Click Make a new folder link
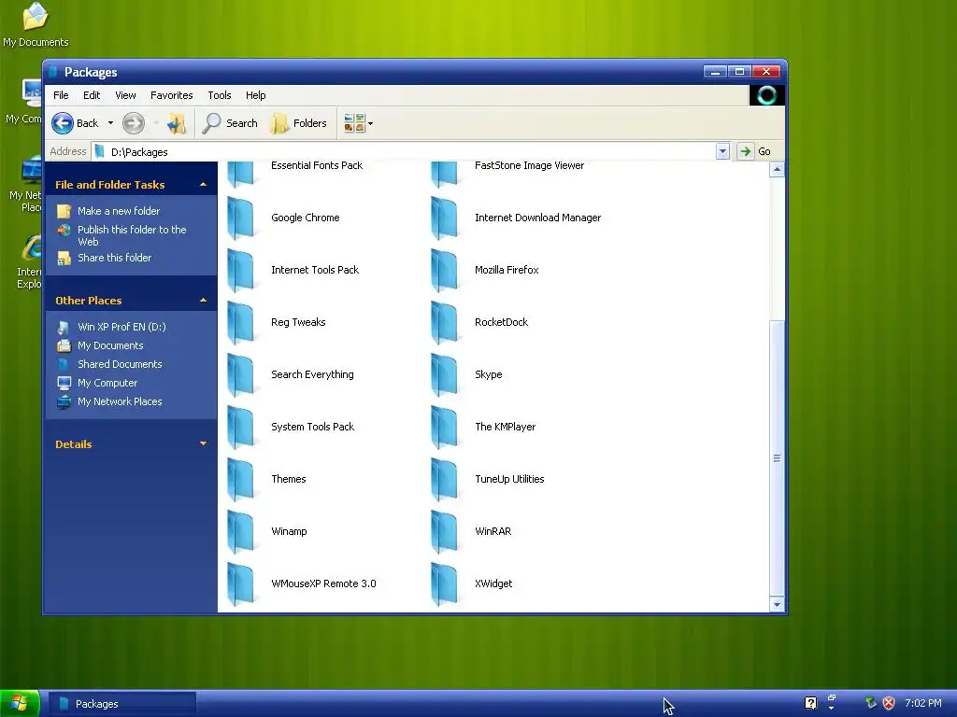 [119, 211]
